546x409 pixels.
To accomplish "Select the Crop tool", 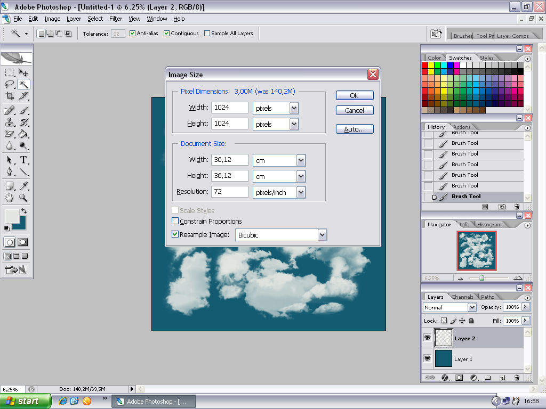I will [10, 96].
